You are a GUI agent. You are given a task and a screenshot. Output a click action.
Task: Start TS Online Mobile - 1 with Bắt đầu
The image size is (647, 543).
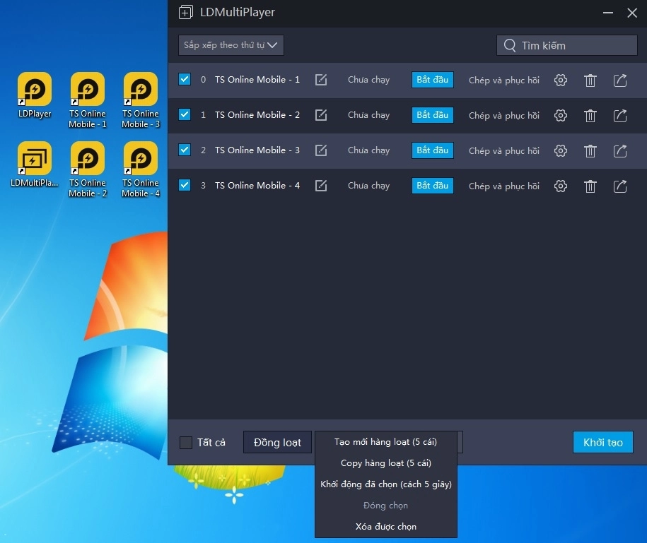[433, 80]
